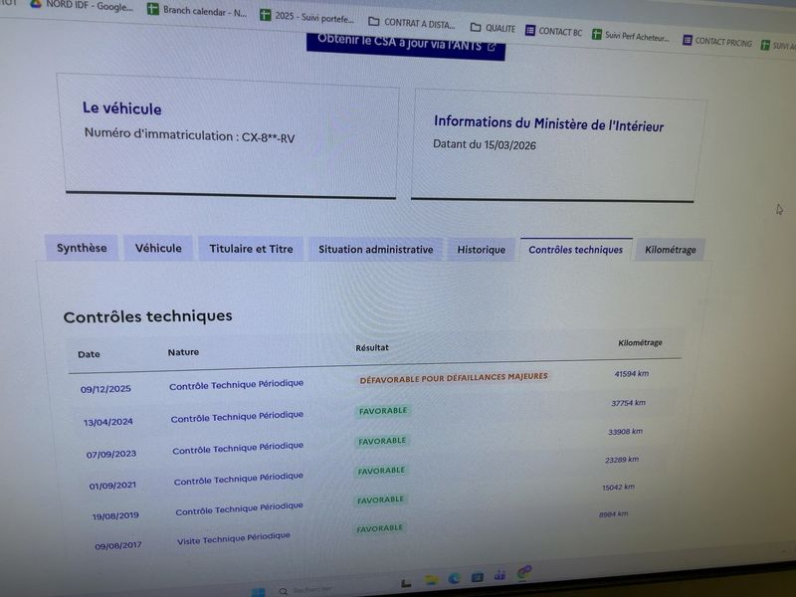Open the Branch calendar sheet bookmark
Viewport: 796px width, 597px height.
tap(196, 11)
